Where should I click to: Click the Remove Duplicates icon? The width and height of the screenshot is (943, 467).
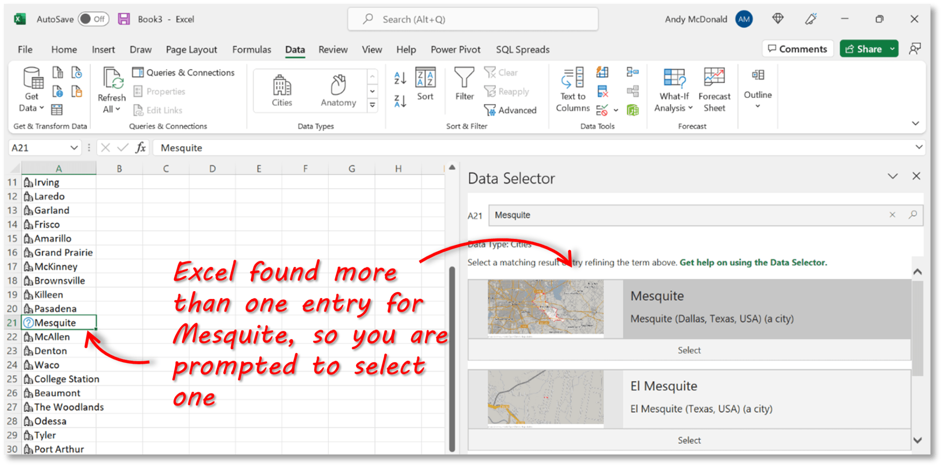pyautogui.click(x=602, y=91)
